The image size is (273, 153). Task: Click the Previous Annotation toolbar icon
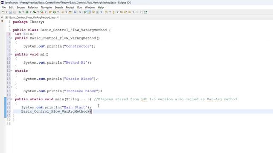tap(114, 12)
